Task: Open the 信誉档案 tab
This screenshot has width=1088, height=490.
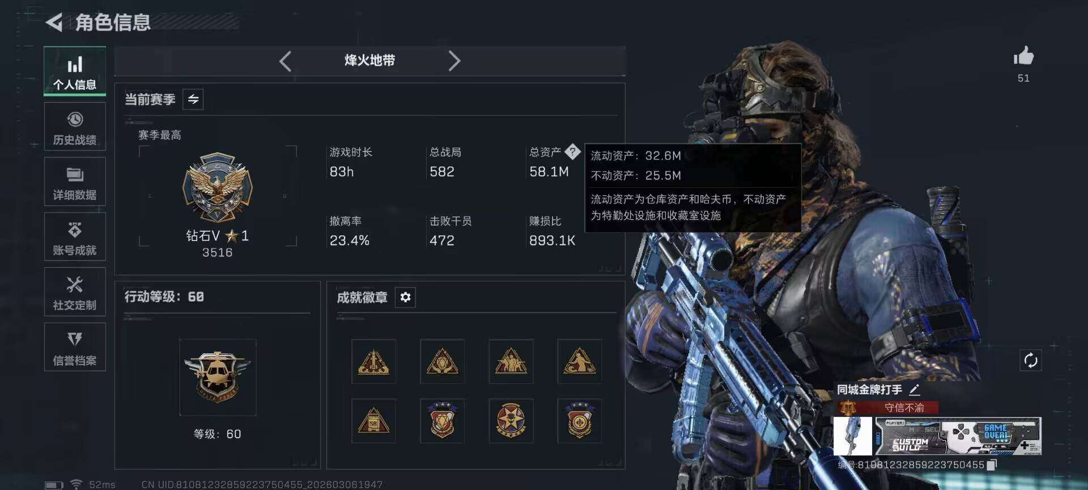Action: point(75,347)
